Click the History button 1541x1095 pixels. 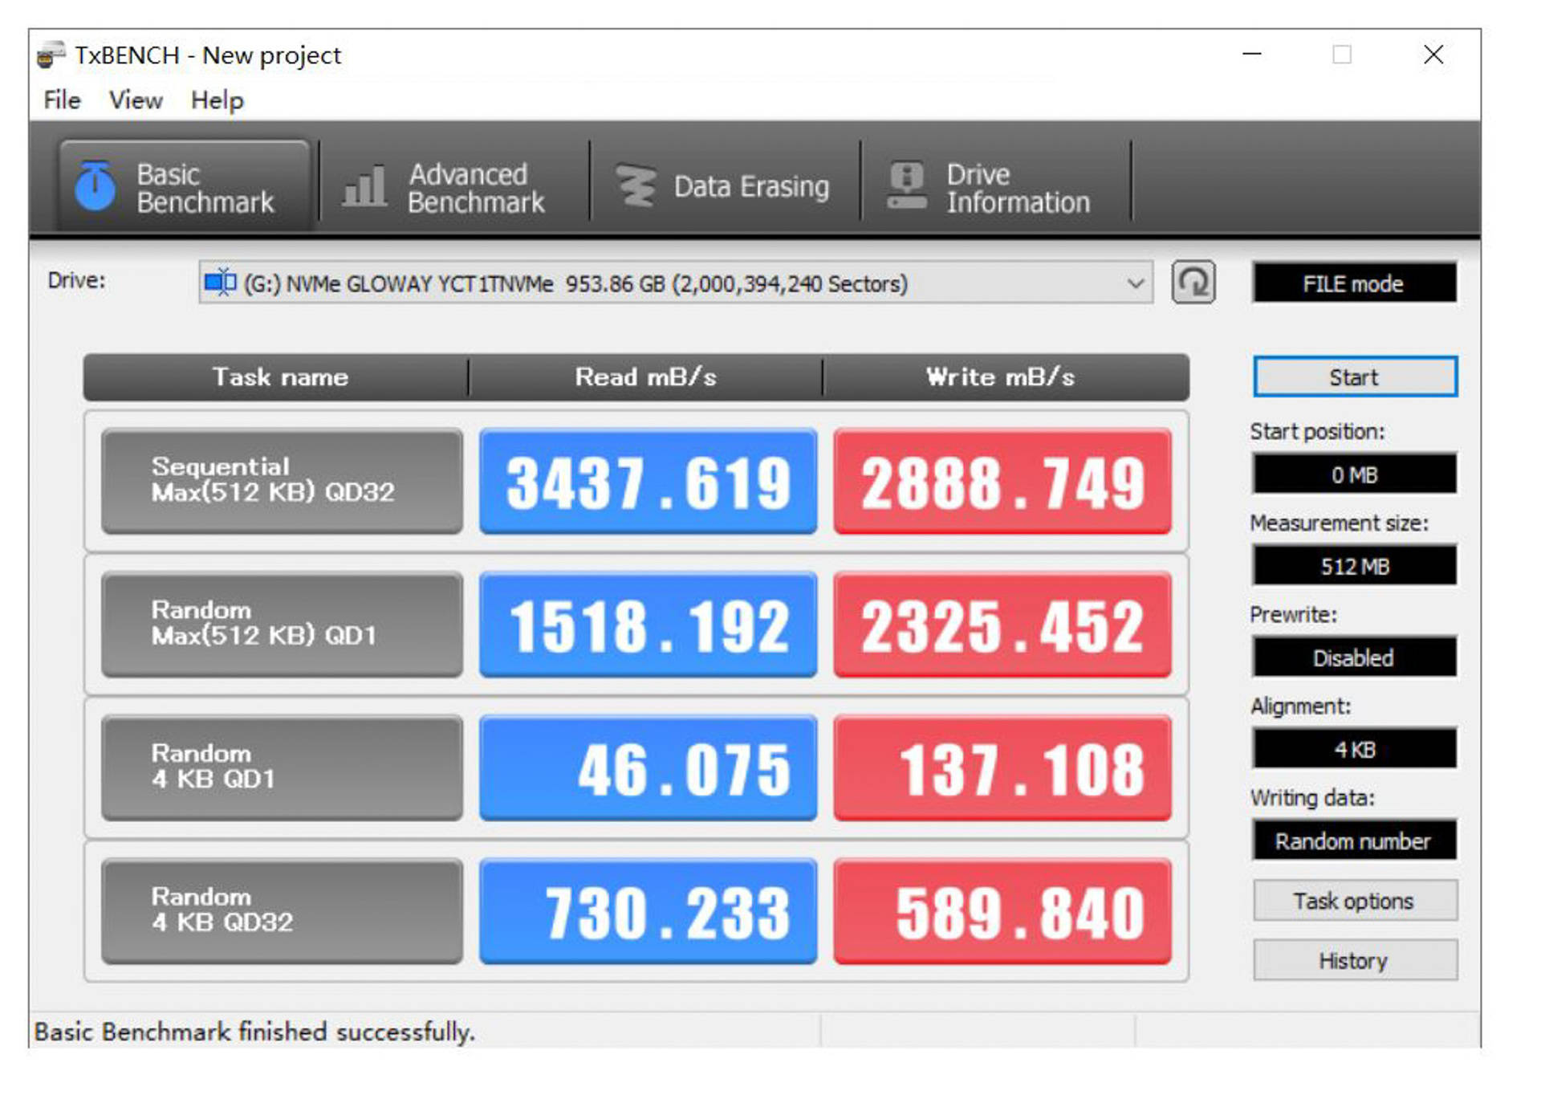[x=1354, y=961]
